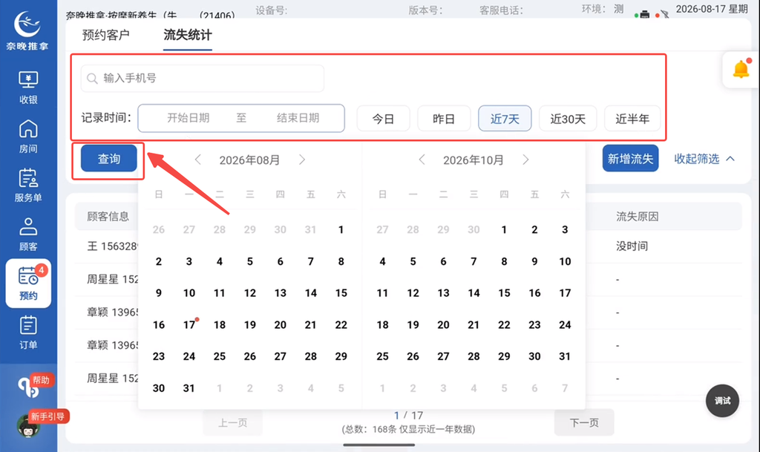Image resolution: width=760 pixels, height=452 pixels.
Task: Pick October 15 in the right calendar
Action: tap(504, 293)
